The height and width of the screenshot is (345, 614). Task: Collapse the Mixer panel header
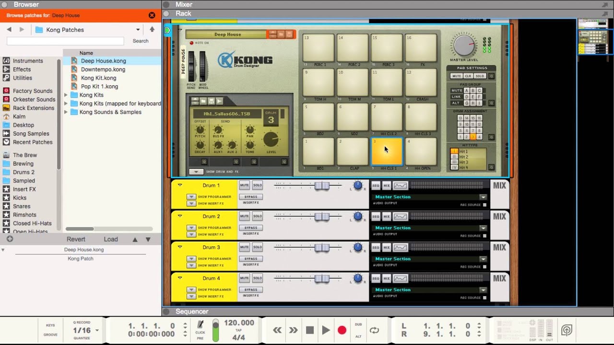point(166,4)
